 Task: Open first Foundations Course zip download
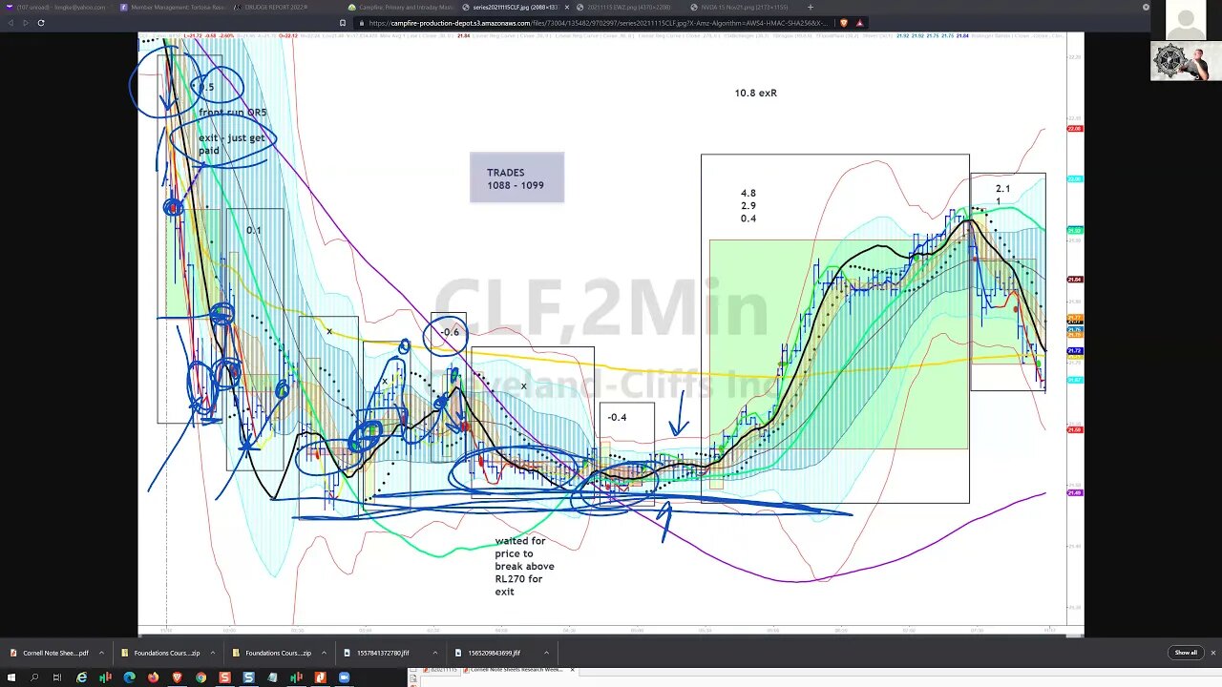[161, 653]
